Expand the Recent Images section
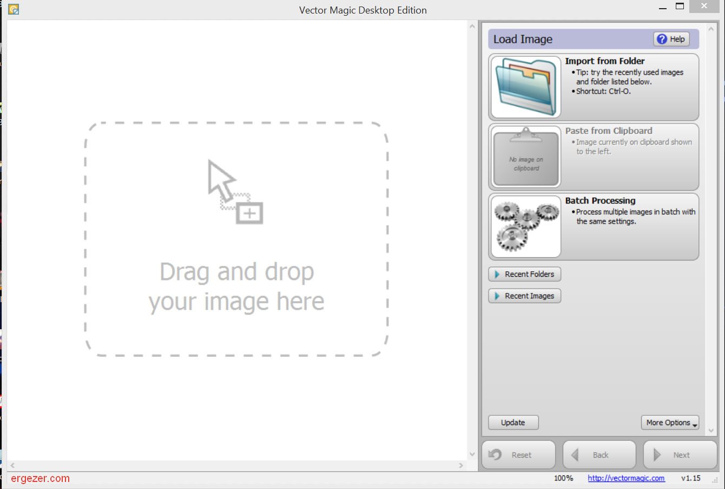This screenshot has height=489, width=725. pyautogui.click(x=524, y=296)
